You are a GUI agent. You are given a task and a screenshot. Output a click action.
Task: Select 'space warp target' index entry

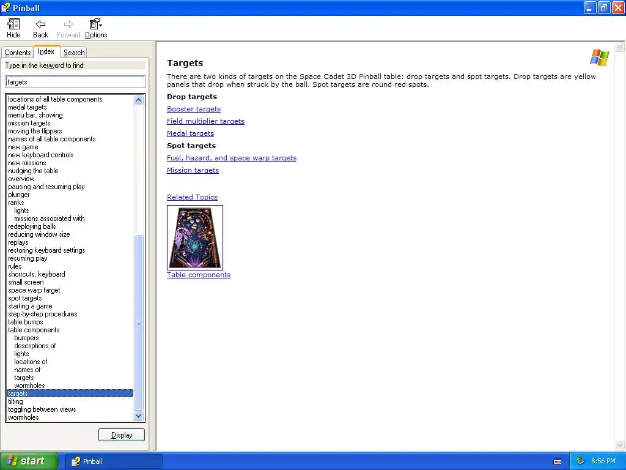(x=34, y=290)
